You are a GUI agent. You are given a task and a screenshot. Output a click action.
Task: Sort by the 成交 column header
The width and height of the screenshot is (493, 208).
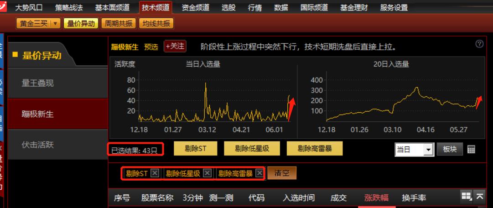[x=338, y=198]
